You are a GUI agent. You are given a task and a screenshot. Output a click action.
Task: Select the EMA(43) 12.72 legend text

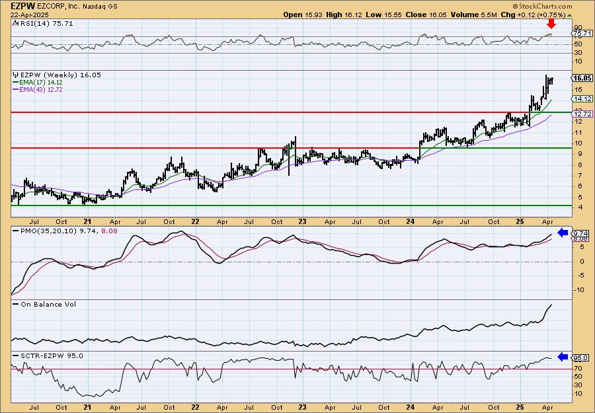click(40, 90)
